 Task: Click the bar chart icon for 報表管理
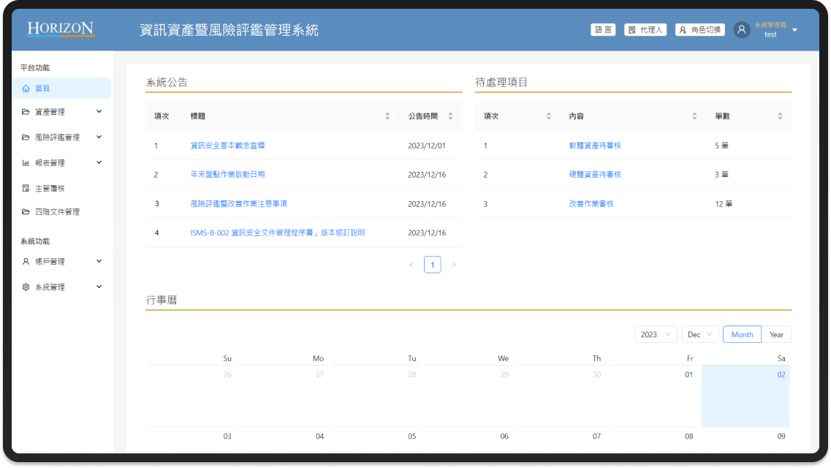point(26,163)
